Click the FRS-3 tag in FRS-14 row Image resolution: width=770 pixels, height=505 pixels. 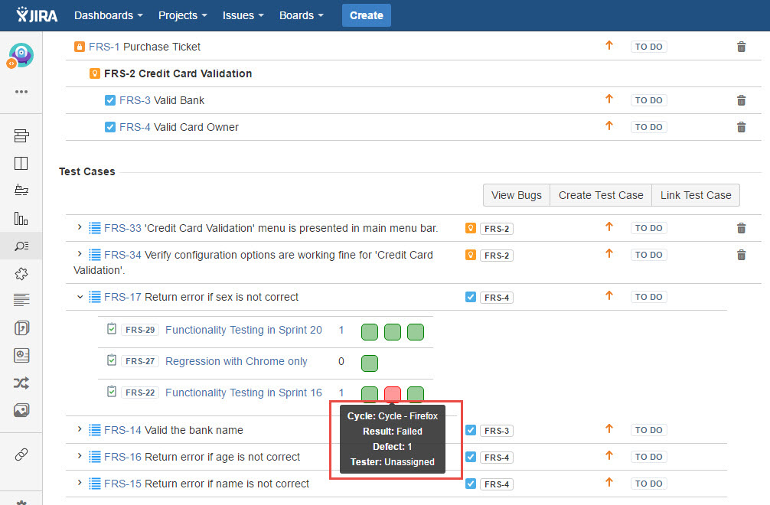(497, 431)
